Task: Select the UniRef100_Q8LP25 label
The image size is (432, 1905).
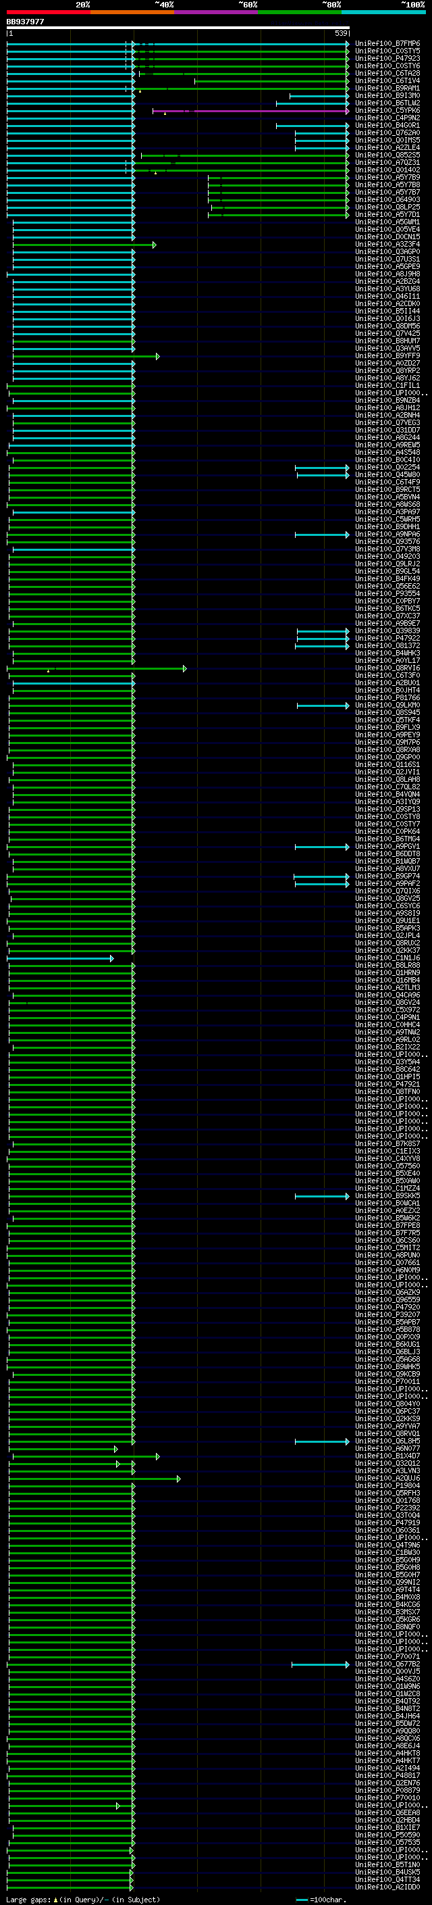Action: coord(387,207)
